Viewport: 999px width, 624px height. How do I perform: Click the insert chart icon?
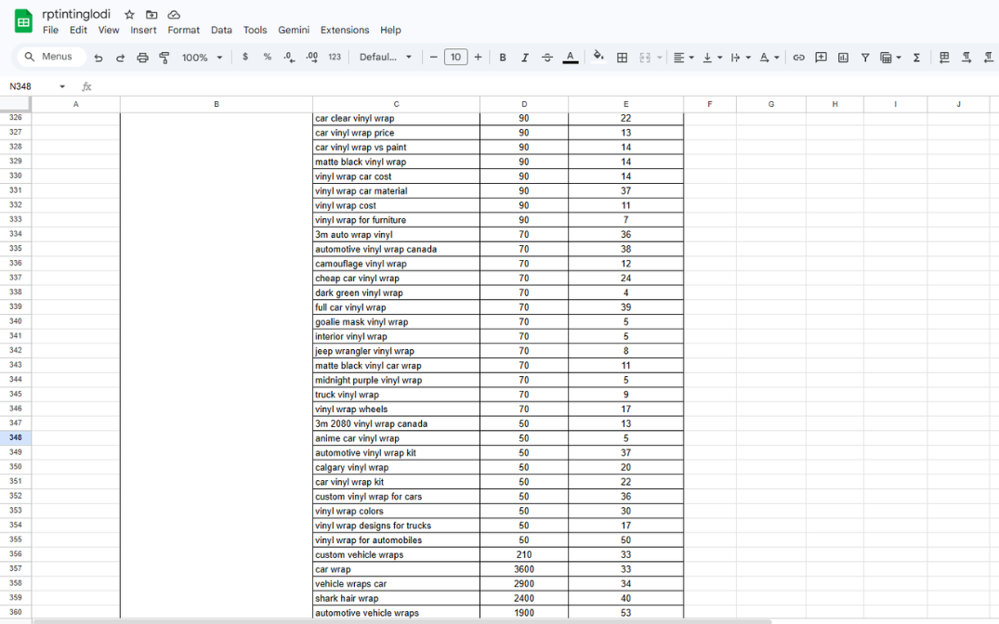[x=843, y=58]
